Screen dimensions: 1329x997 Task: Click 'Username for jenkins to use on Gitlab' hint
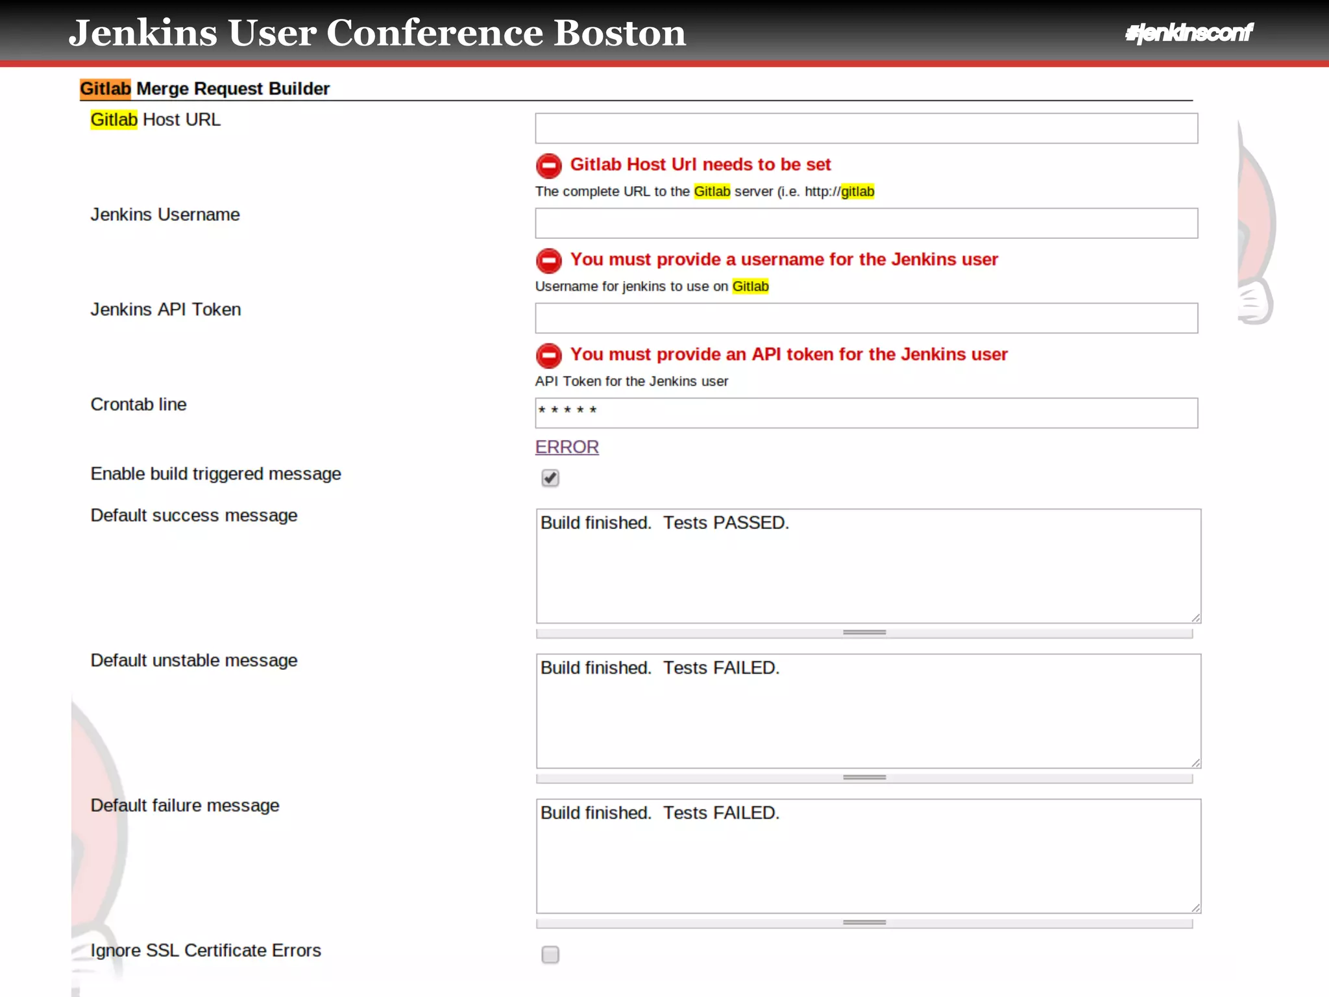pos(652,287)
